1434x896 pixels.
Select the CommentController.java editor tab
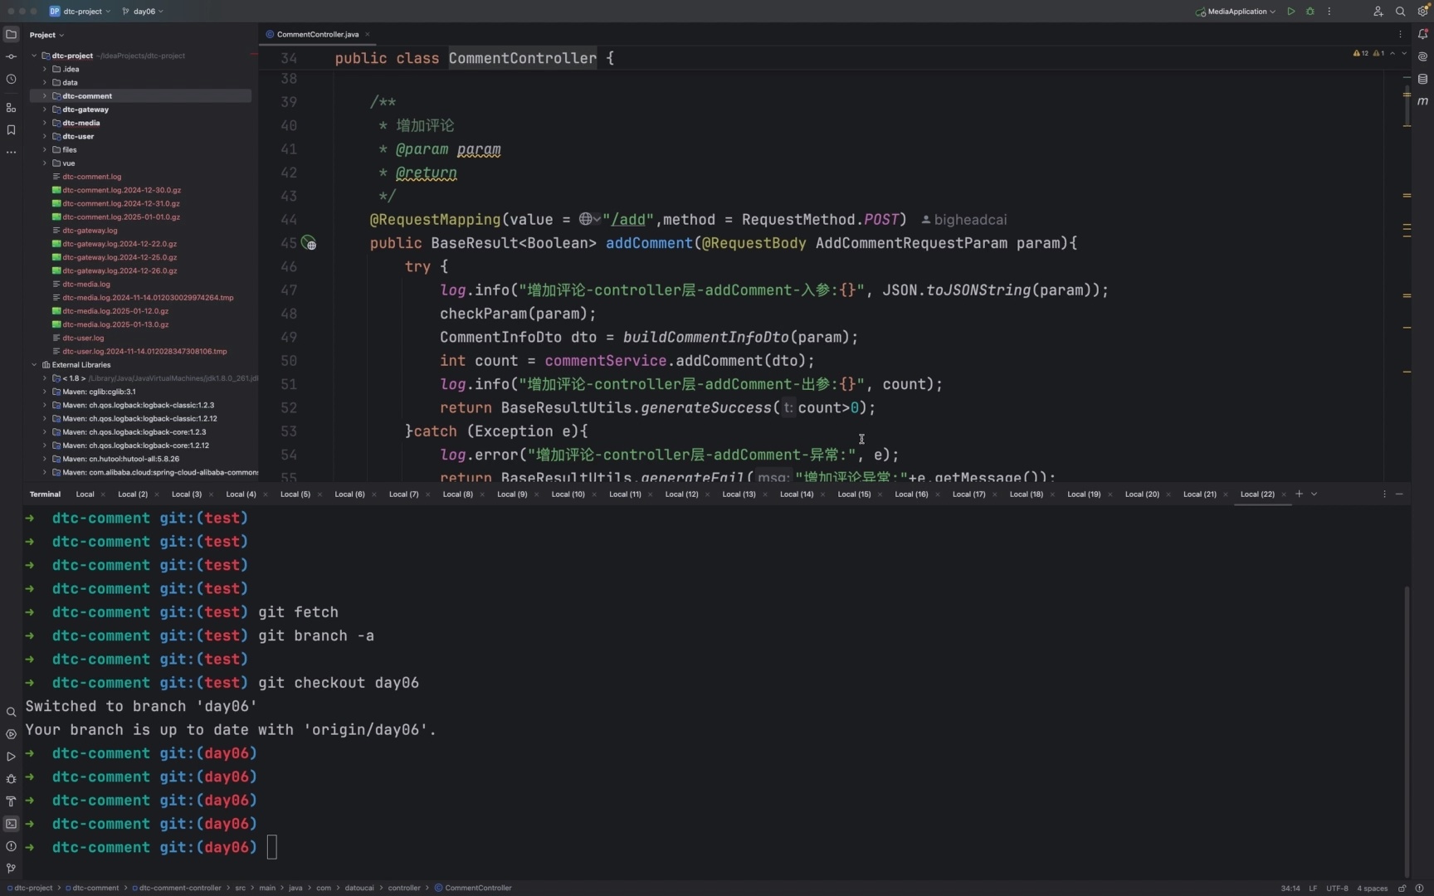(317, 35)
